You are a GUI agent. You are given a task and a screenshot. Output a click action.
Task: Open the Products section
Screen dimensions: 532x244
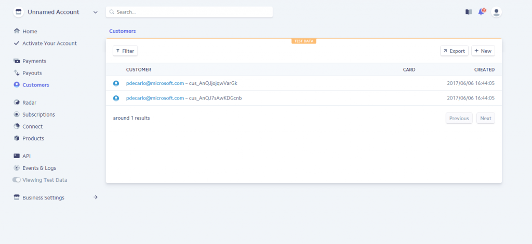click(x=33, y=138)
